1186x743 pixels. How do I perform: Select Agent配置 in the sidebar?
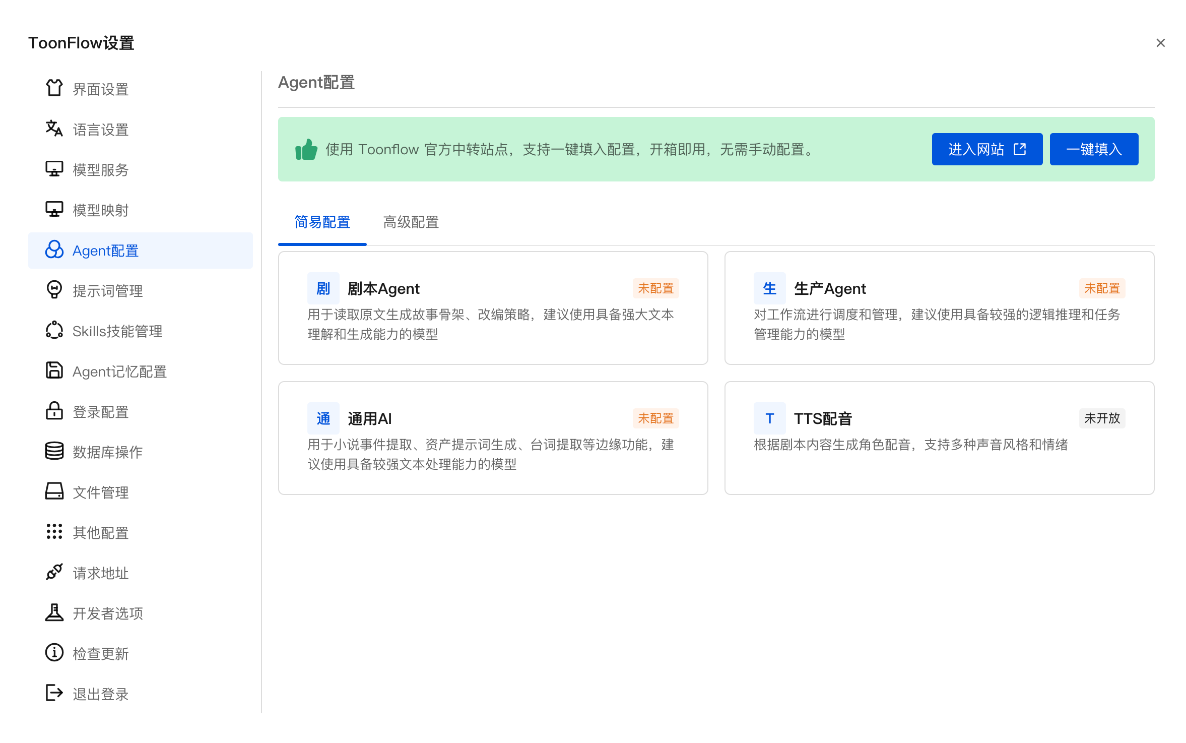tap(141, 251)
